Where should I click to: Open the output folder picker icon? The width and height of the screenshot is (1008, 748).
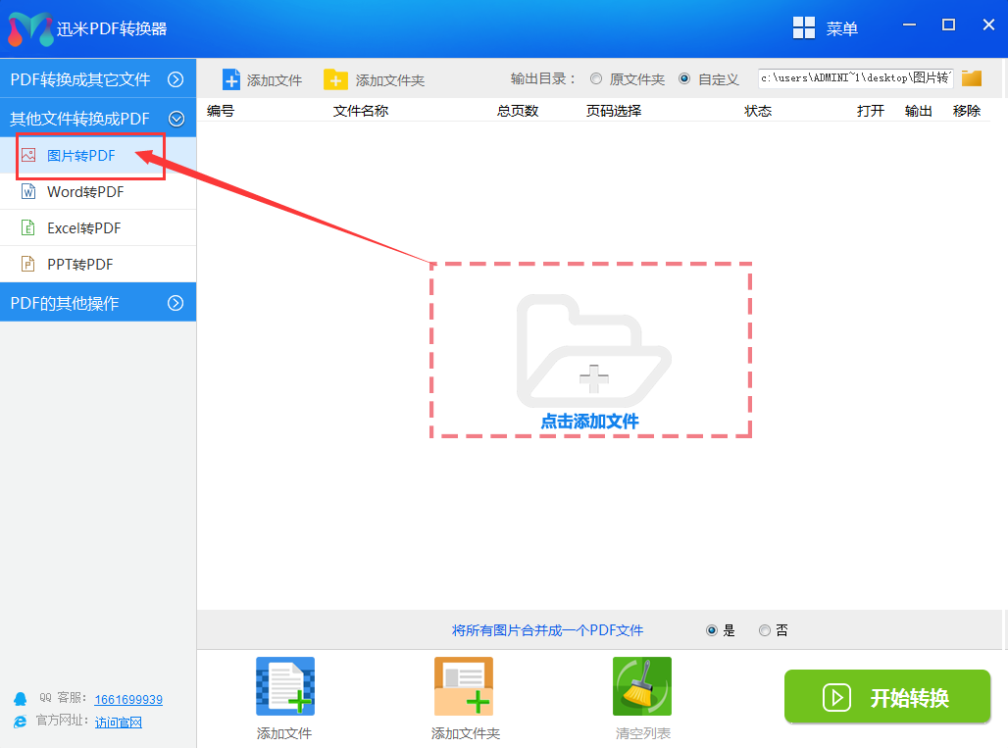click(x=971, y=77)
